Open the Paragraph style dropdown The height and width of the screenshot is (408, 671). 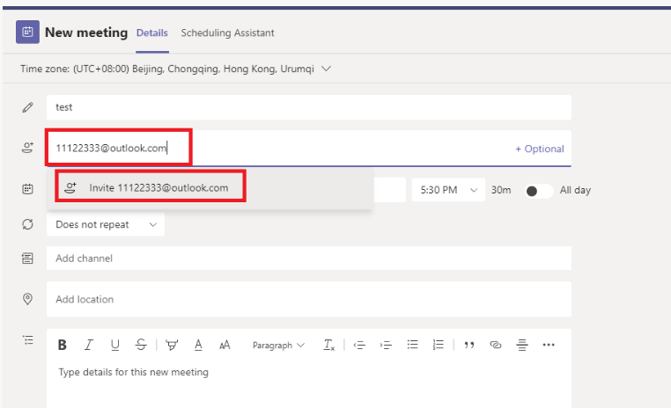pos(278,345)
